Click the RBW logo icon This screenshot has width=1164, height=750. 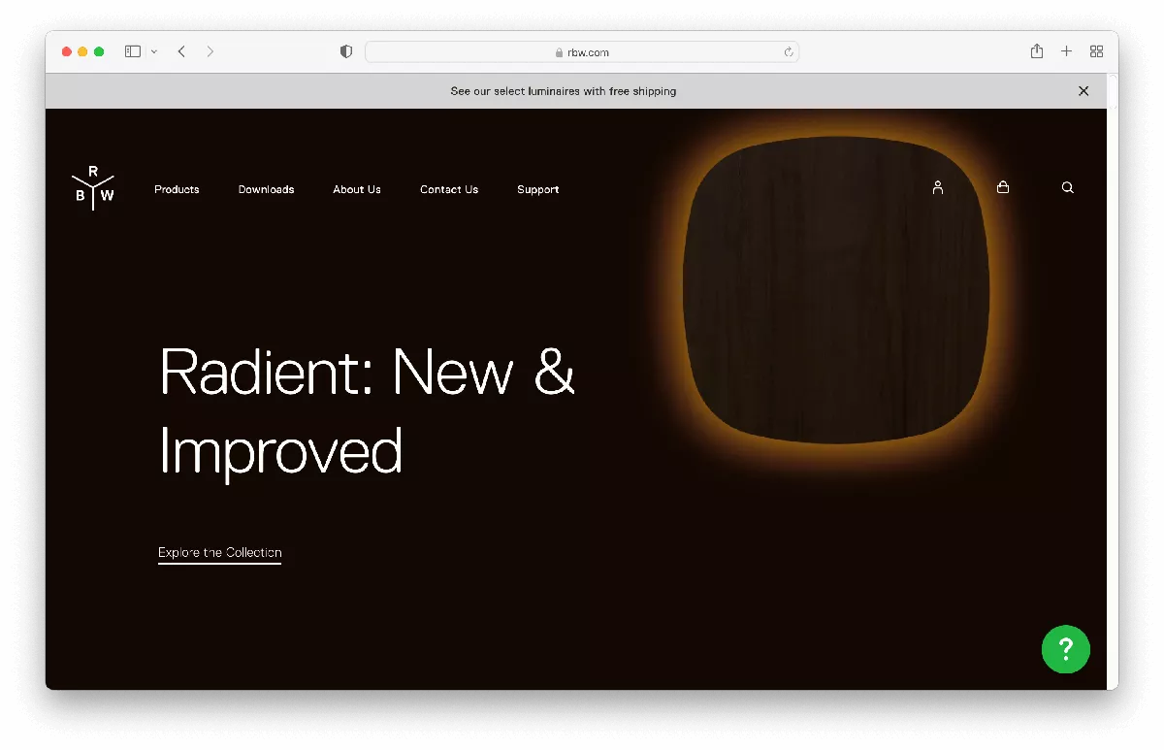93,187
